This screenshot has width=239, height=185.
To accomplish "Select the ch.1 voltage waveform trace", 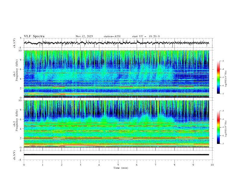I will click(x=116, y=43).
